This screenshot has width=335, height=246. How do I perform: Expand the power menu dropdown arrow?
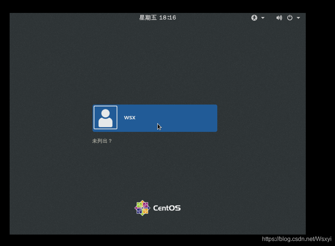pyautogui.click(x=298, y=18)
